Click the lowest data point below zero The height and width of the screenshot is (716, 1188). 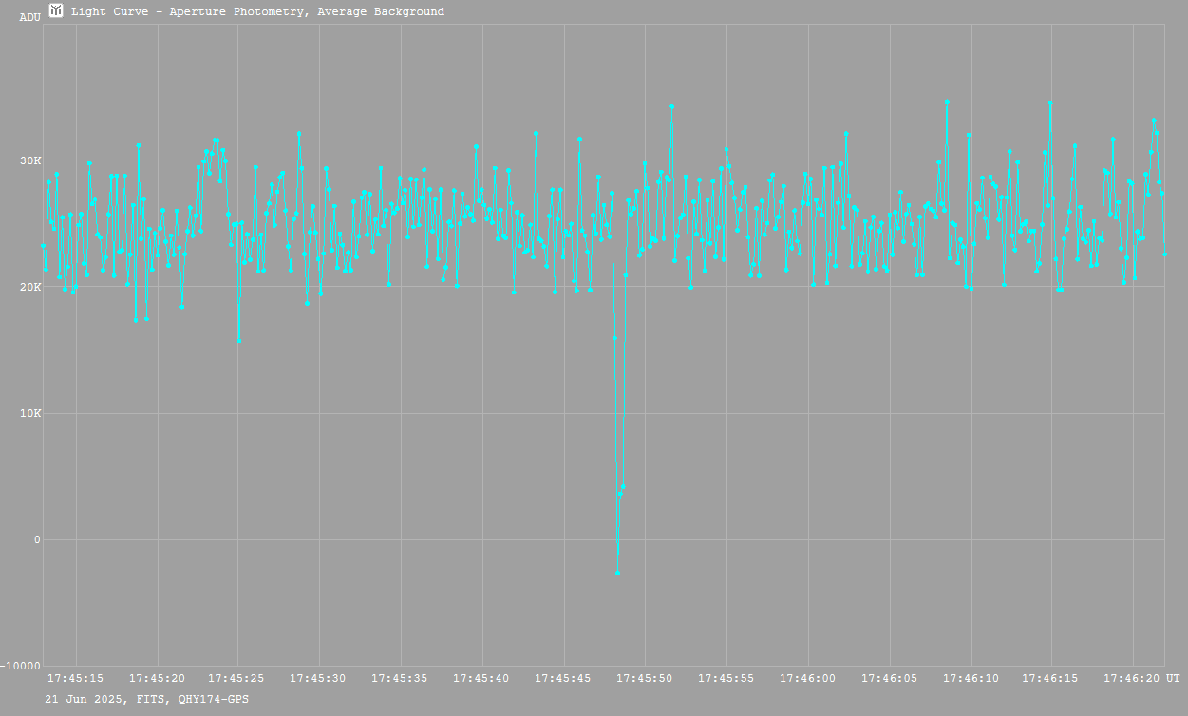[617, 573]
